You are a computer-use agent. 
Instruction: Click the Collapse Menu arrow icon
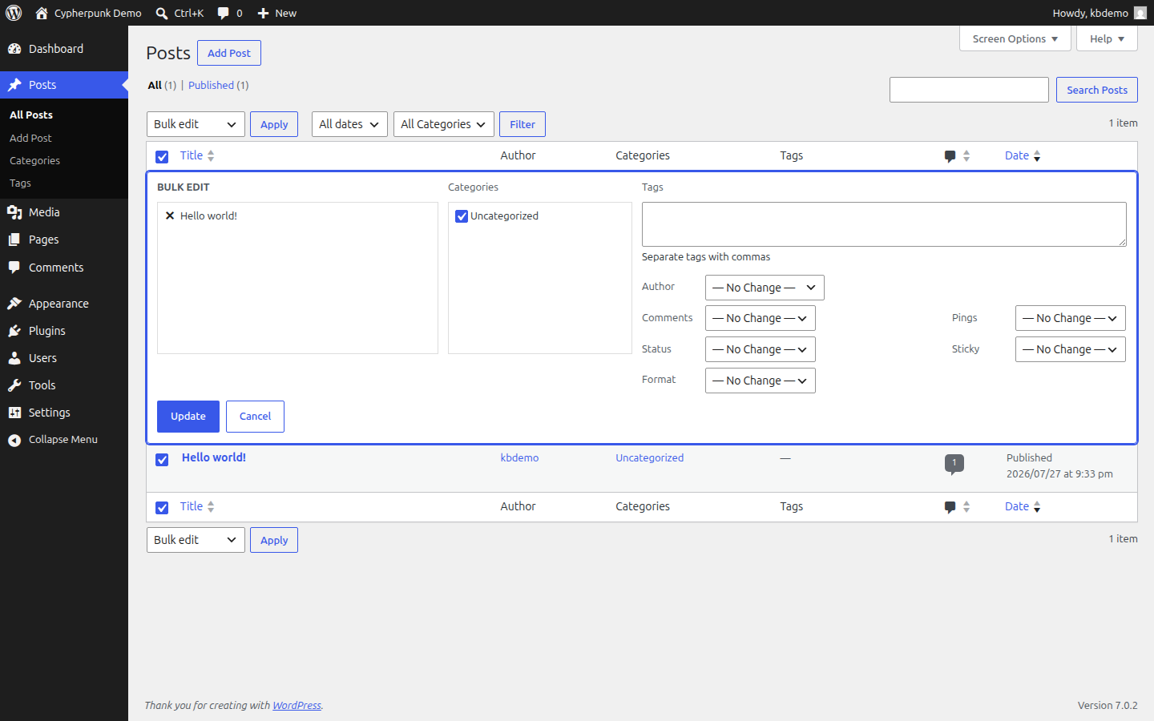coord(14,440)
